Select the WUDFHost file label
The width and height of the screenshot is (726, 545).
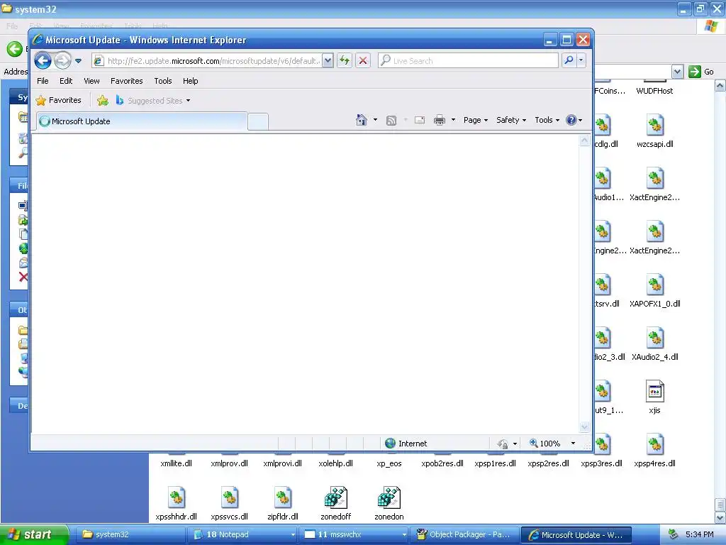654,91
